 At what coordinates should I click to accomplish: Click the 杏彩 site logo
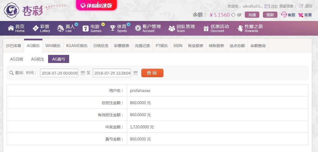click(23, 10)
